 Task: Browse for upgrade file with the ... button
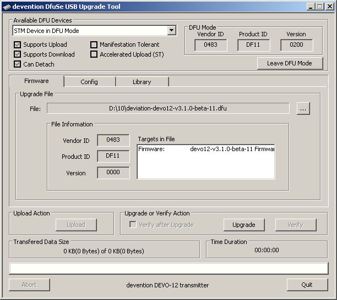[303, 108]
